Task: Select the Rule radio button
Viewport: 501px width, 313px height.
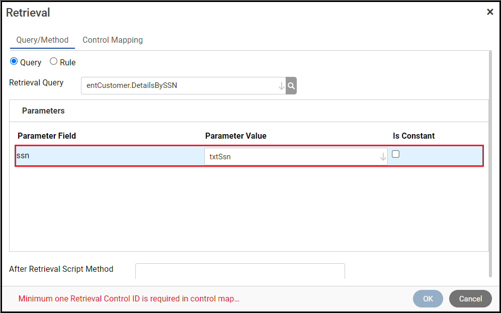Action: tap(54, 62)
